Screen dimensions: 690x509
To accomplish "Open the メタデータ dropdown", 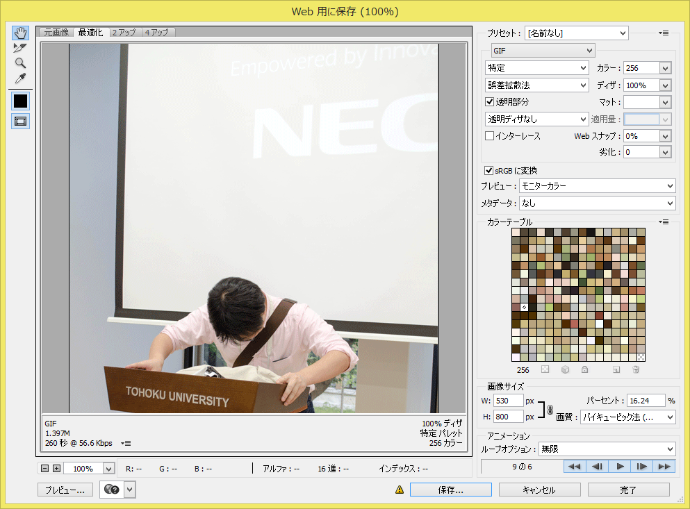I will pyautogui.click(x=597, y=203).
